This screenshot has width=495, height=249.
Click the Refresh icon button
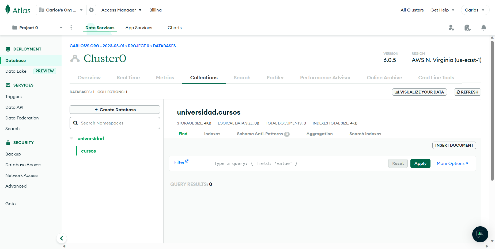point(467,92)
